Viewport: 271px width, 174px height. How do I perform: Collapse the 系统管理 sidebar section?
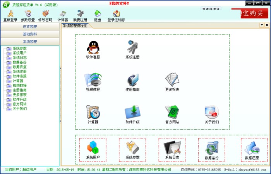coord(30,42)
